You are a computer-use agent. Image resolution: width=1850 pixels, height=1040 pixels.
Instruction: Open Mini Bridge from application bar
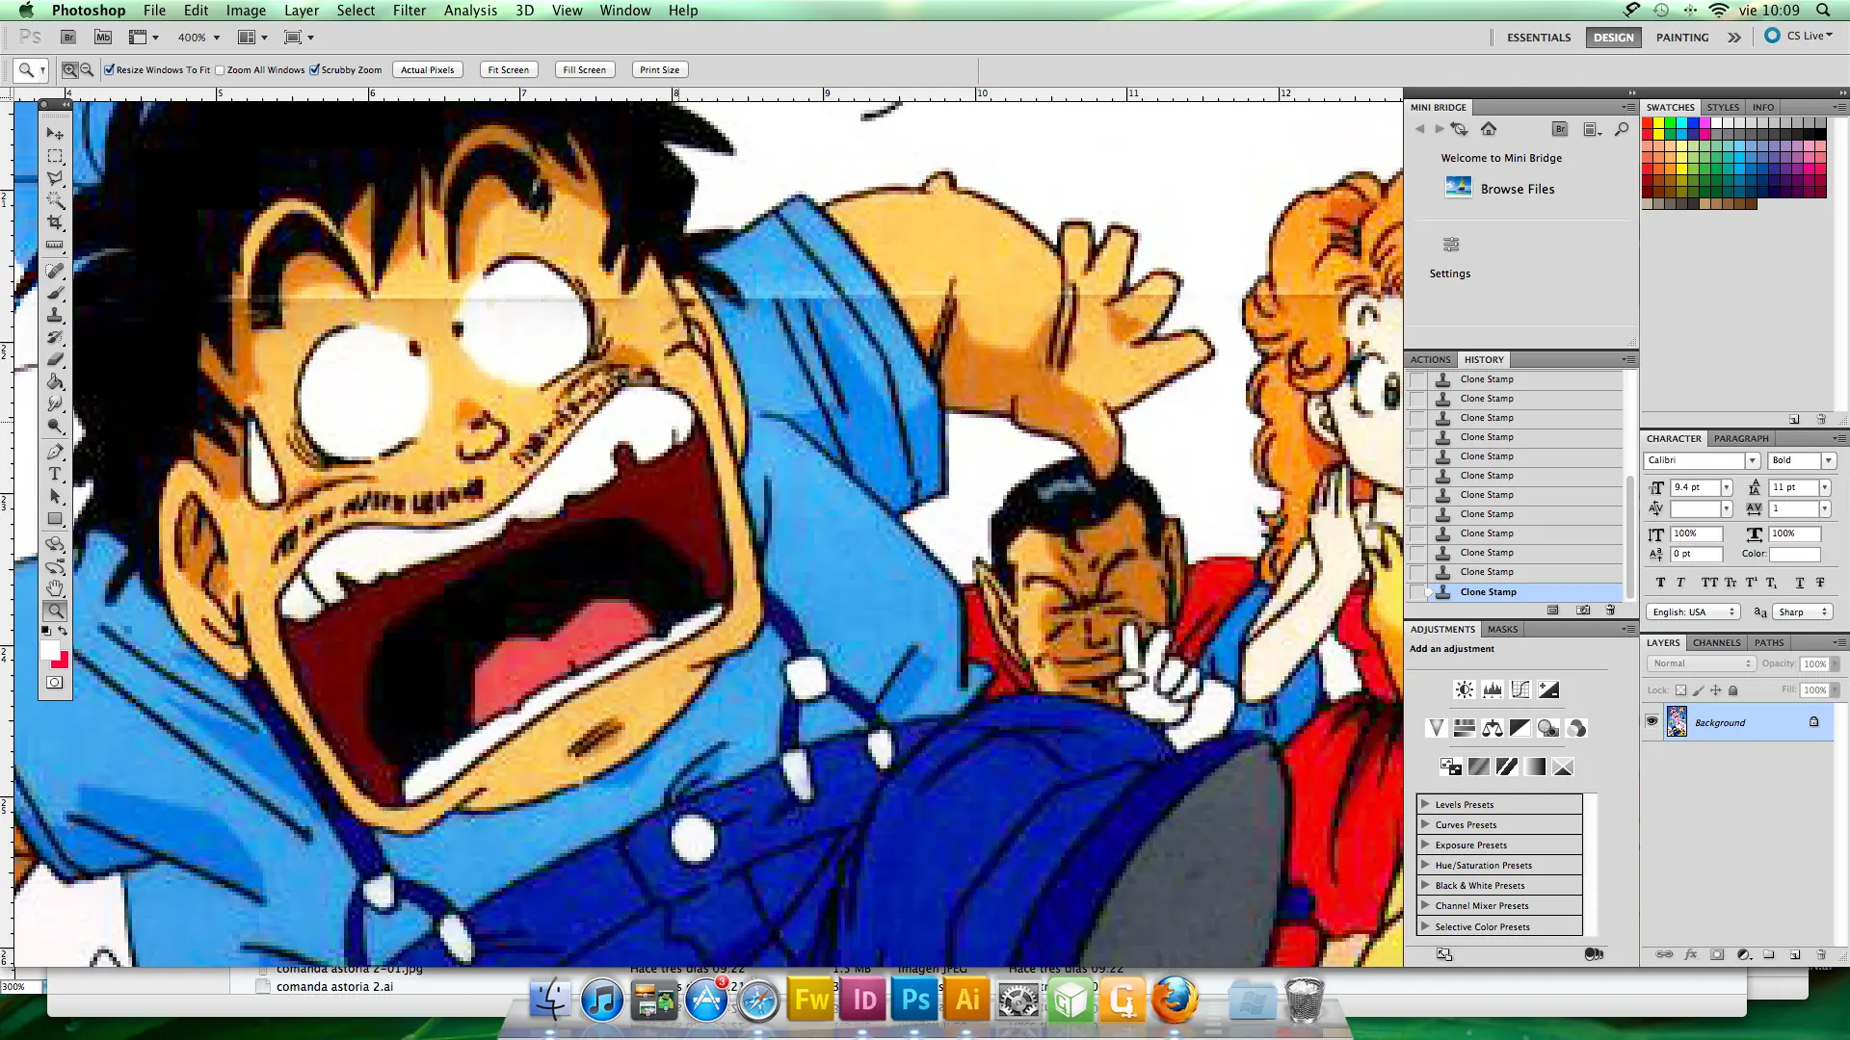click(103, 38)
